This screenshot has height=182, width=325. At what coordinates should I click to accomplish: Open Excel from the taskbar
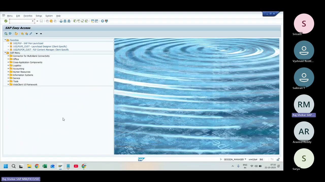click(45, 166)
